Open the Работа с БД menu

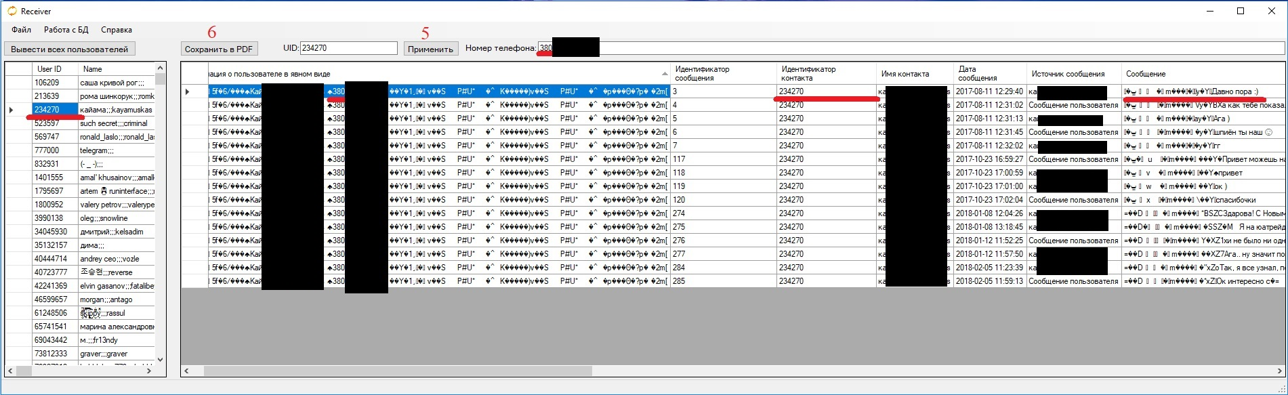point(66,30)
